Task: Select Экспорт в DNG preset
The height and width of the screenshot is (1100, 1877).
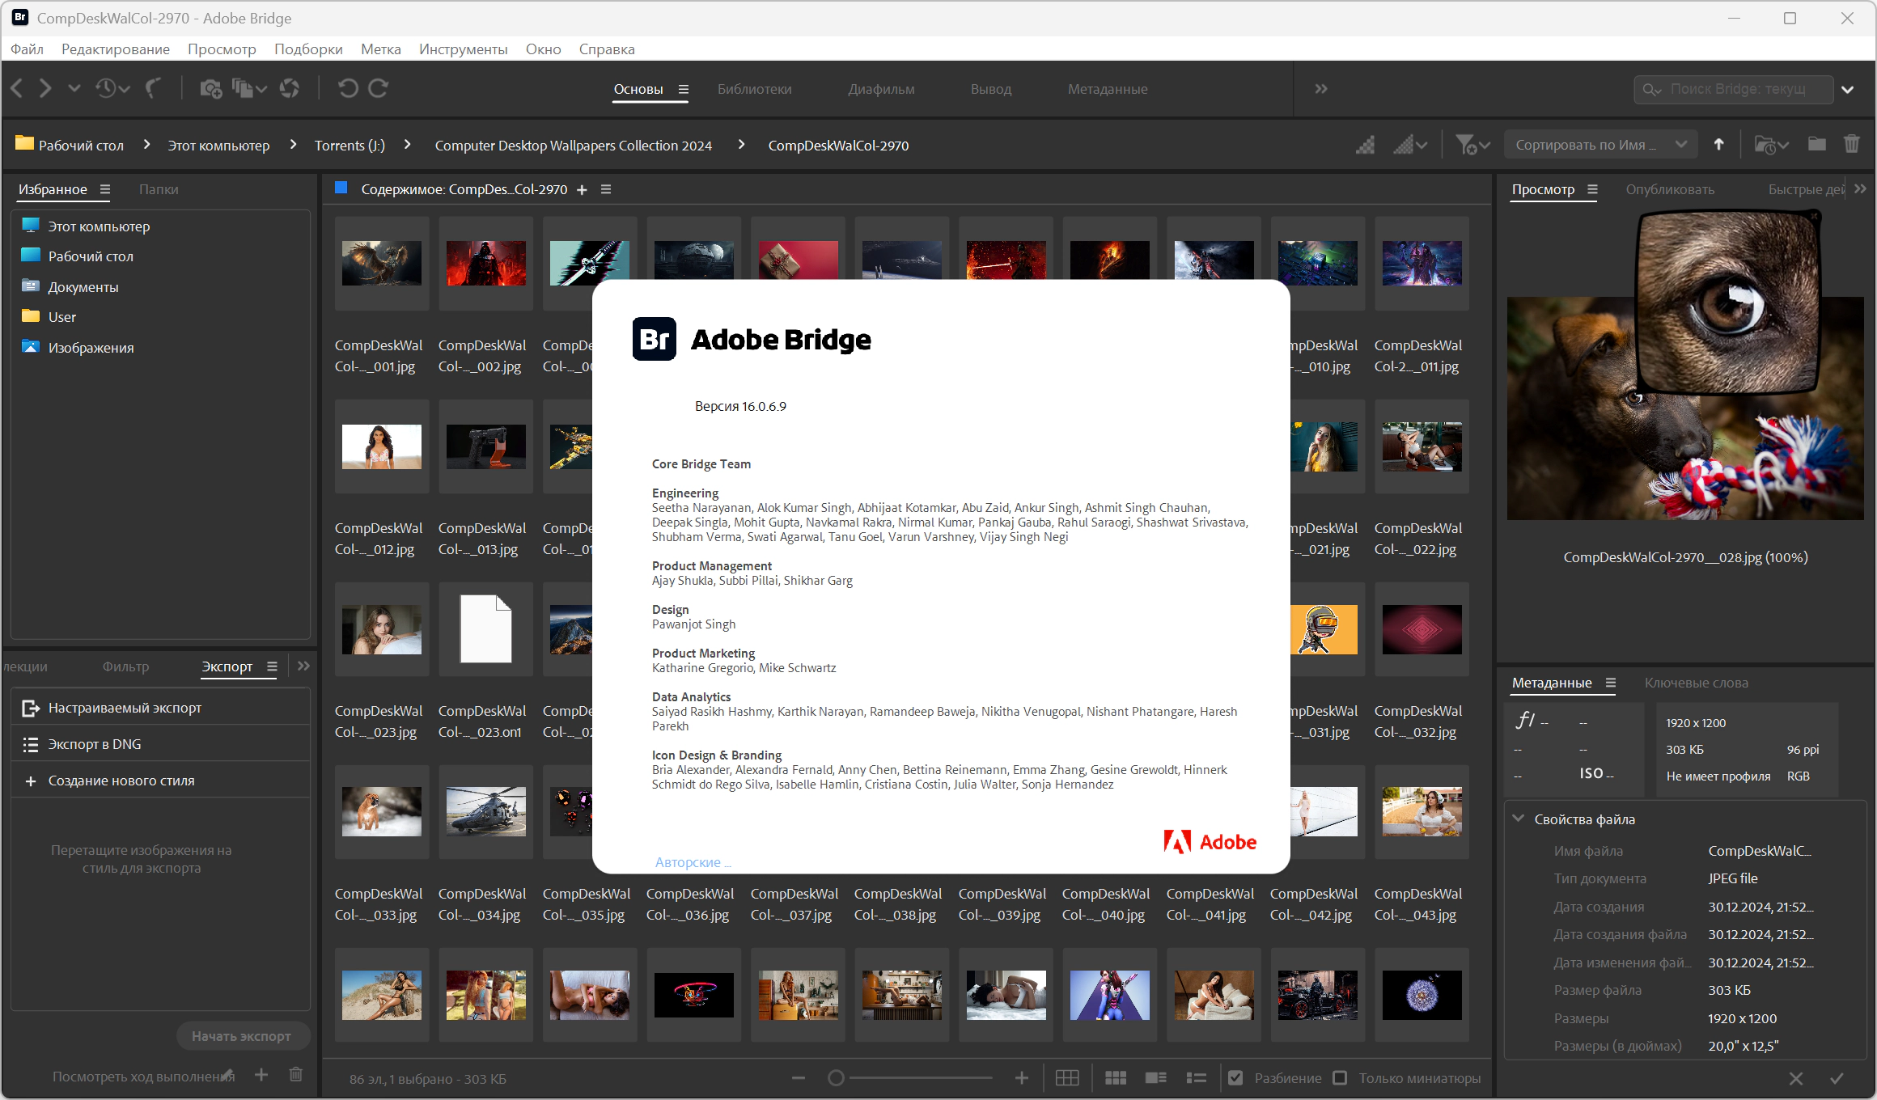Action: [161, 744]
